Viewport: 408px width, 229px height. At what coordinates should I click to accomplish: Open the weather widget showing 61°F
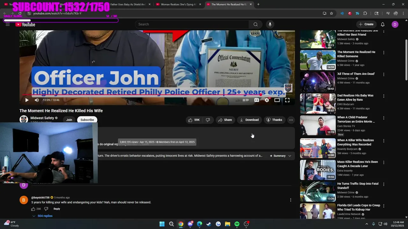[x=11, y=224]
